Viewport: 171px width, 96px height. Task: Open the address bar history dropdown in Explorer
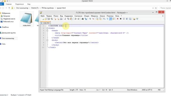click(x=153, y=8)
